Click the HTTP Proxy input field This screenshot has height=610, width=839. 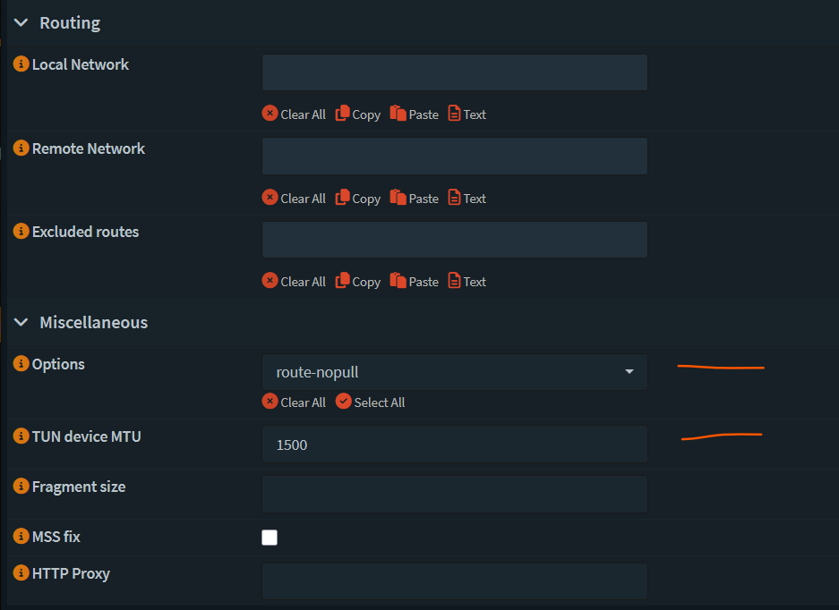pos(454,581)
